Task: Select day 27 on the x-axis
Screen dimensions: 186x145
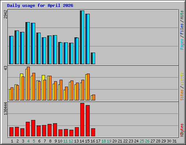Action: point(153,141)
